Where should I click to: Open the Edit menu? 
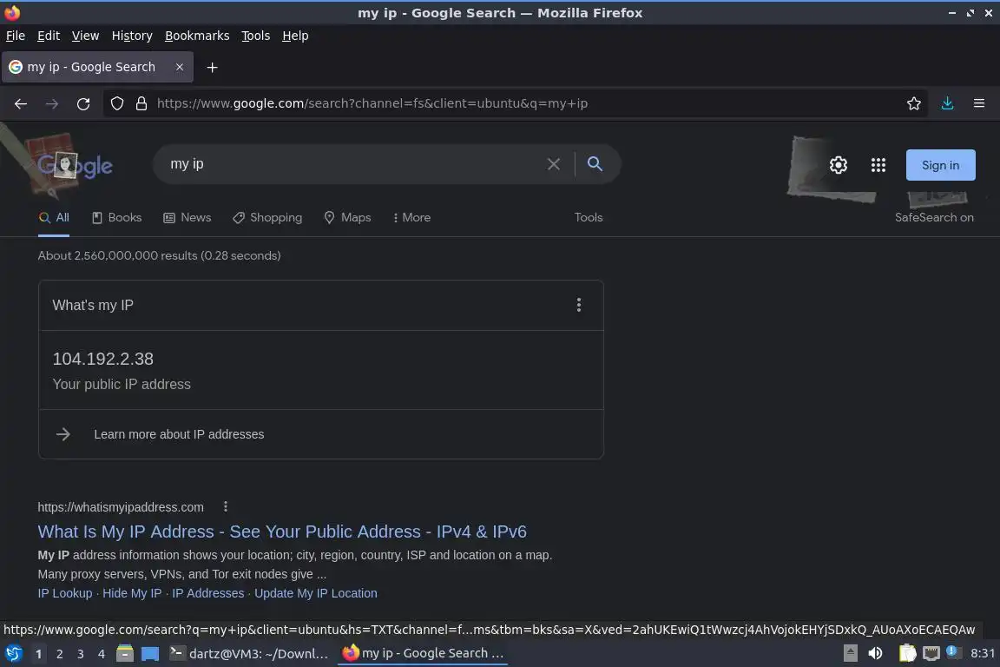[49, 36]
